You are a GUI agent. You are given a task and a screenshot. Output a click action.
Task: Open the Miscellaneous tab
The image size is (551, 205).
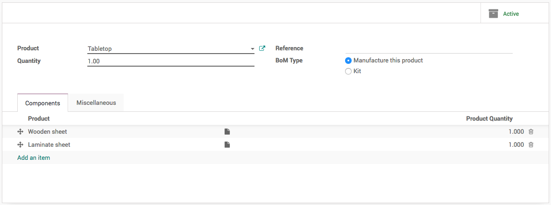[x=96, y=102]
